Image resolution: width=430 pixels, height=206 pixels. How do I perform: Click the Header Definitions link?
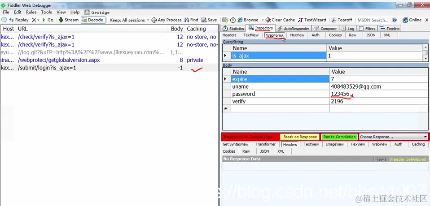[408, 159]
